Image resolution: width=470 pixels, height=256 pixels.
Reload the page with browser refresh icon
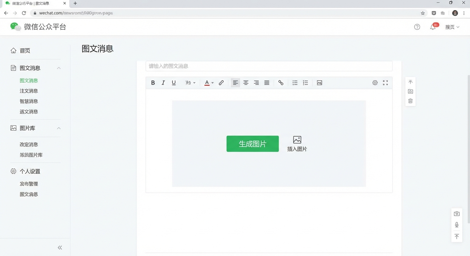(x=24, y=13)
